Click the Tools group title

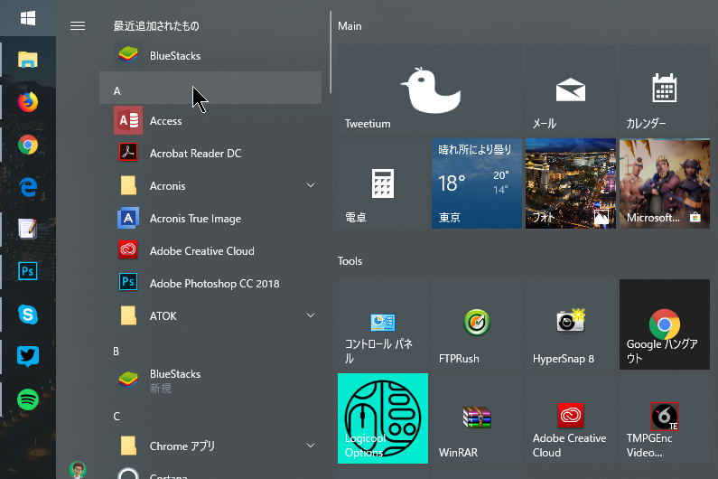point(350,261)
